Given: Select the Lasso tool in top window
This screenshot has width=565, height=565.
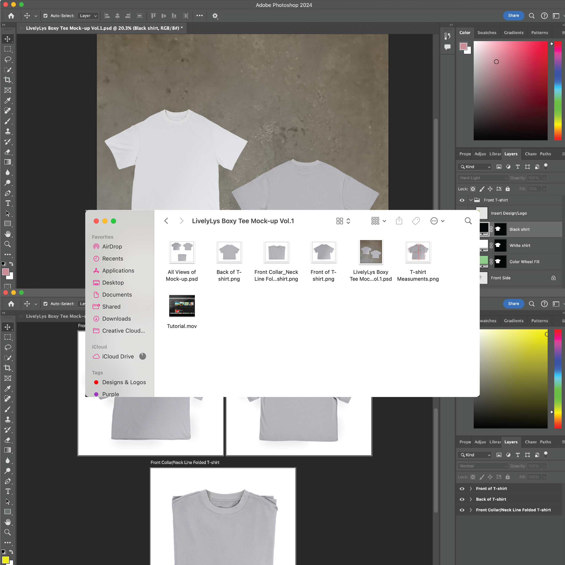Looking at the screenshot, I should pyautogui.click(x=8, y=59).
